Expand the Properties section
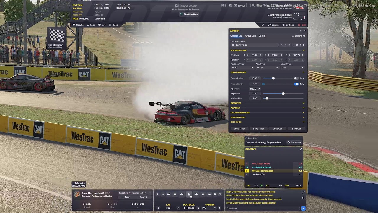The image size is (378, 213). [x=303, y=103]
